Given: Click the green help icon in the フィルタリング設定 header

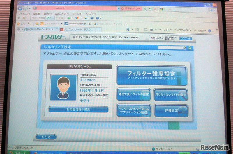Looking at the screenshot, I should (190, 48).
